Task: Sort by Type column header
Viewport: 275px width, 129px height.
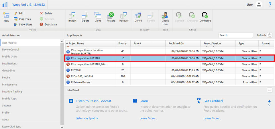Action: (247, 43)
